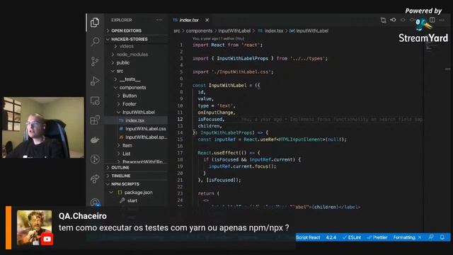Click the Accounts icon in the activity bar
453x255 pixels.
point(95,203)
